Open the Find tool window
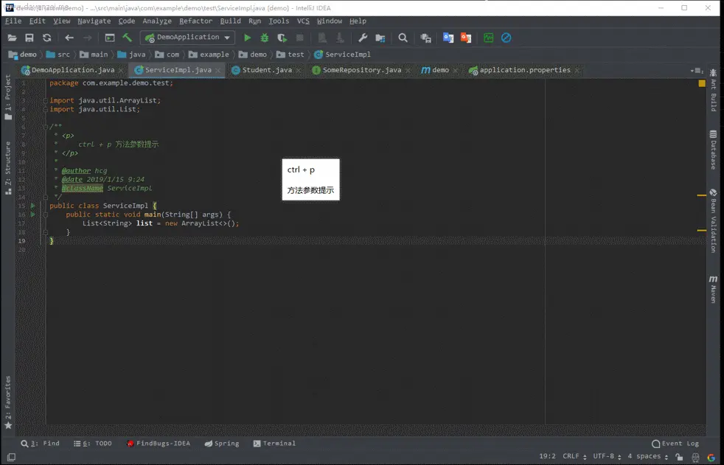724x465 pixels. 40,444
